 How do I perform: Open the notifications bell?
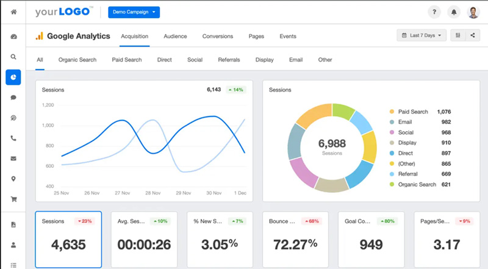click(x=454, y=12)
